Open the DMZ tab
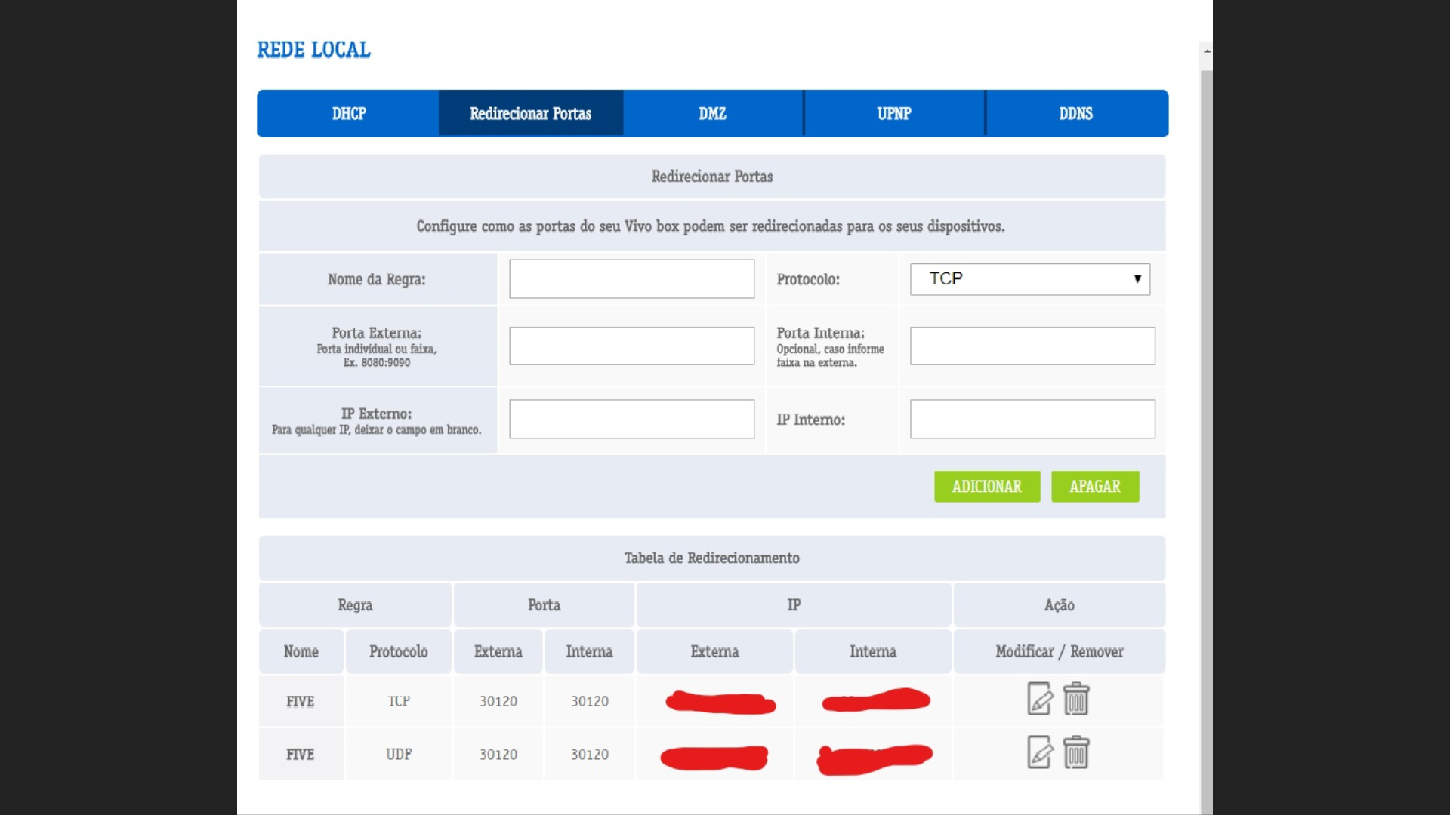 pyautogui.click(x=712, y=114)
